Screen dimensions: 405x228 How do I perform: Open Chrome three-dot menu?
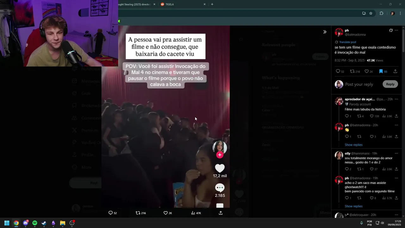(x=401, y=13)
